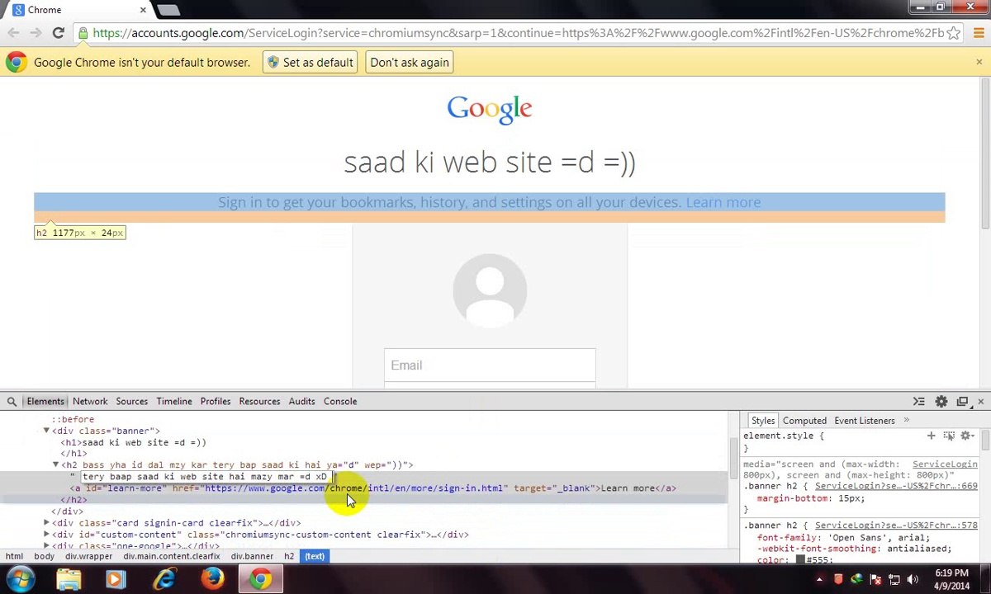Open the Styles pane gear dropdown
991x594 pixels.
(965, 436)
